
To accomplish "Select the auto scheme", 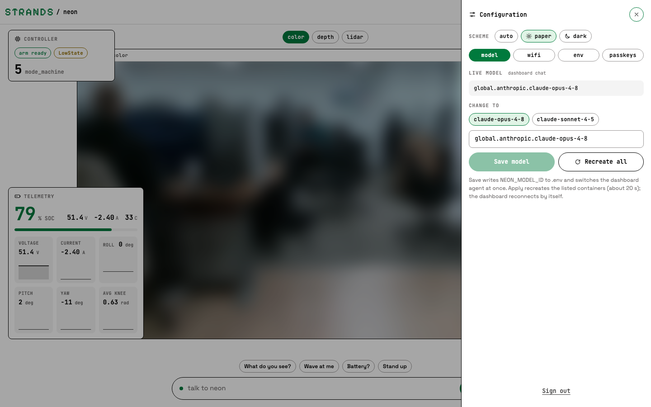I will point(506,36).
